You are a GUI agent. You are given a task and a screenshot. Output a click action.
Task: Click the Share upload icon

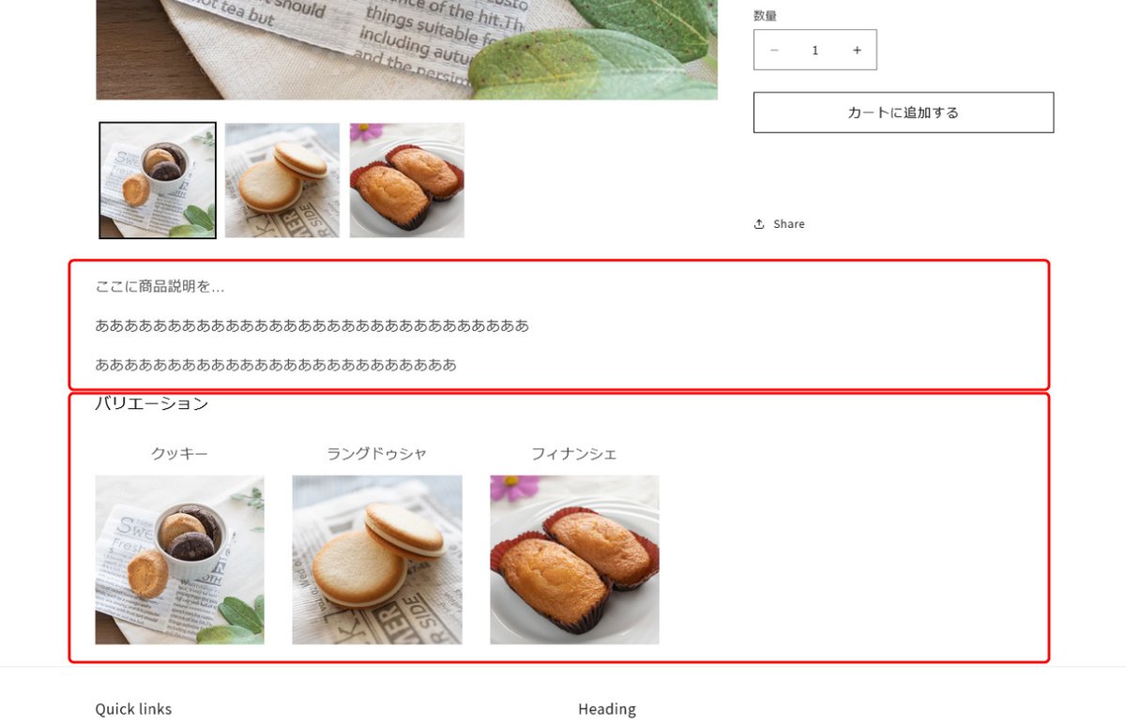pyautogui.click(x=759, y=224)
